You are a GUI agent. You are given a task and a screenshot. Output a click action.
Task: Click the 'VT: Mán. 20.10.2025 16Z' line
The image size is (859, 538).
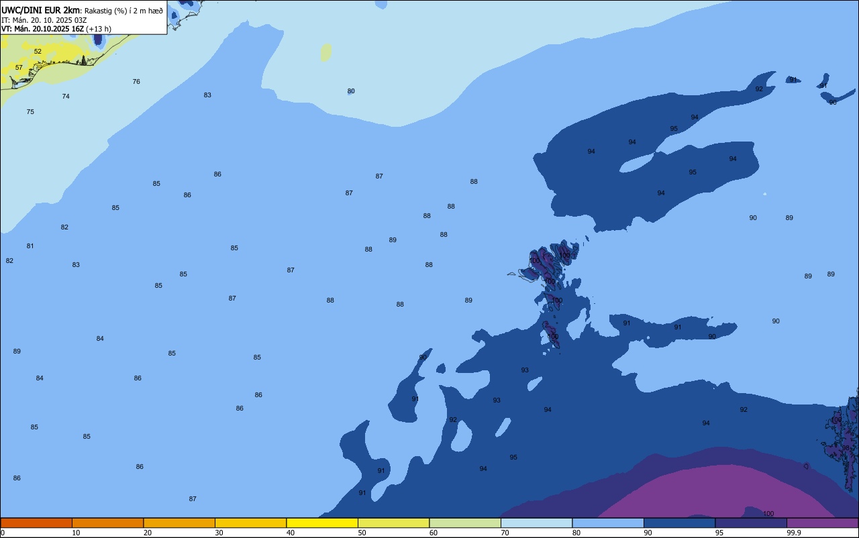tap(42, 29)
